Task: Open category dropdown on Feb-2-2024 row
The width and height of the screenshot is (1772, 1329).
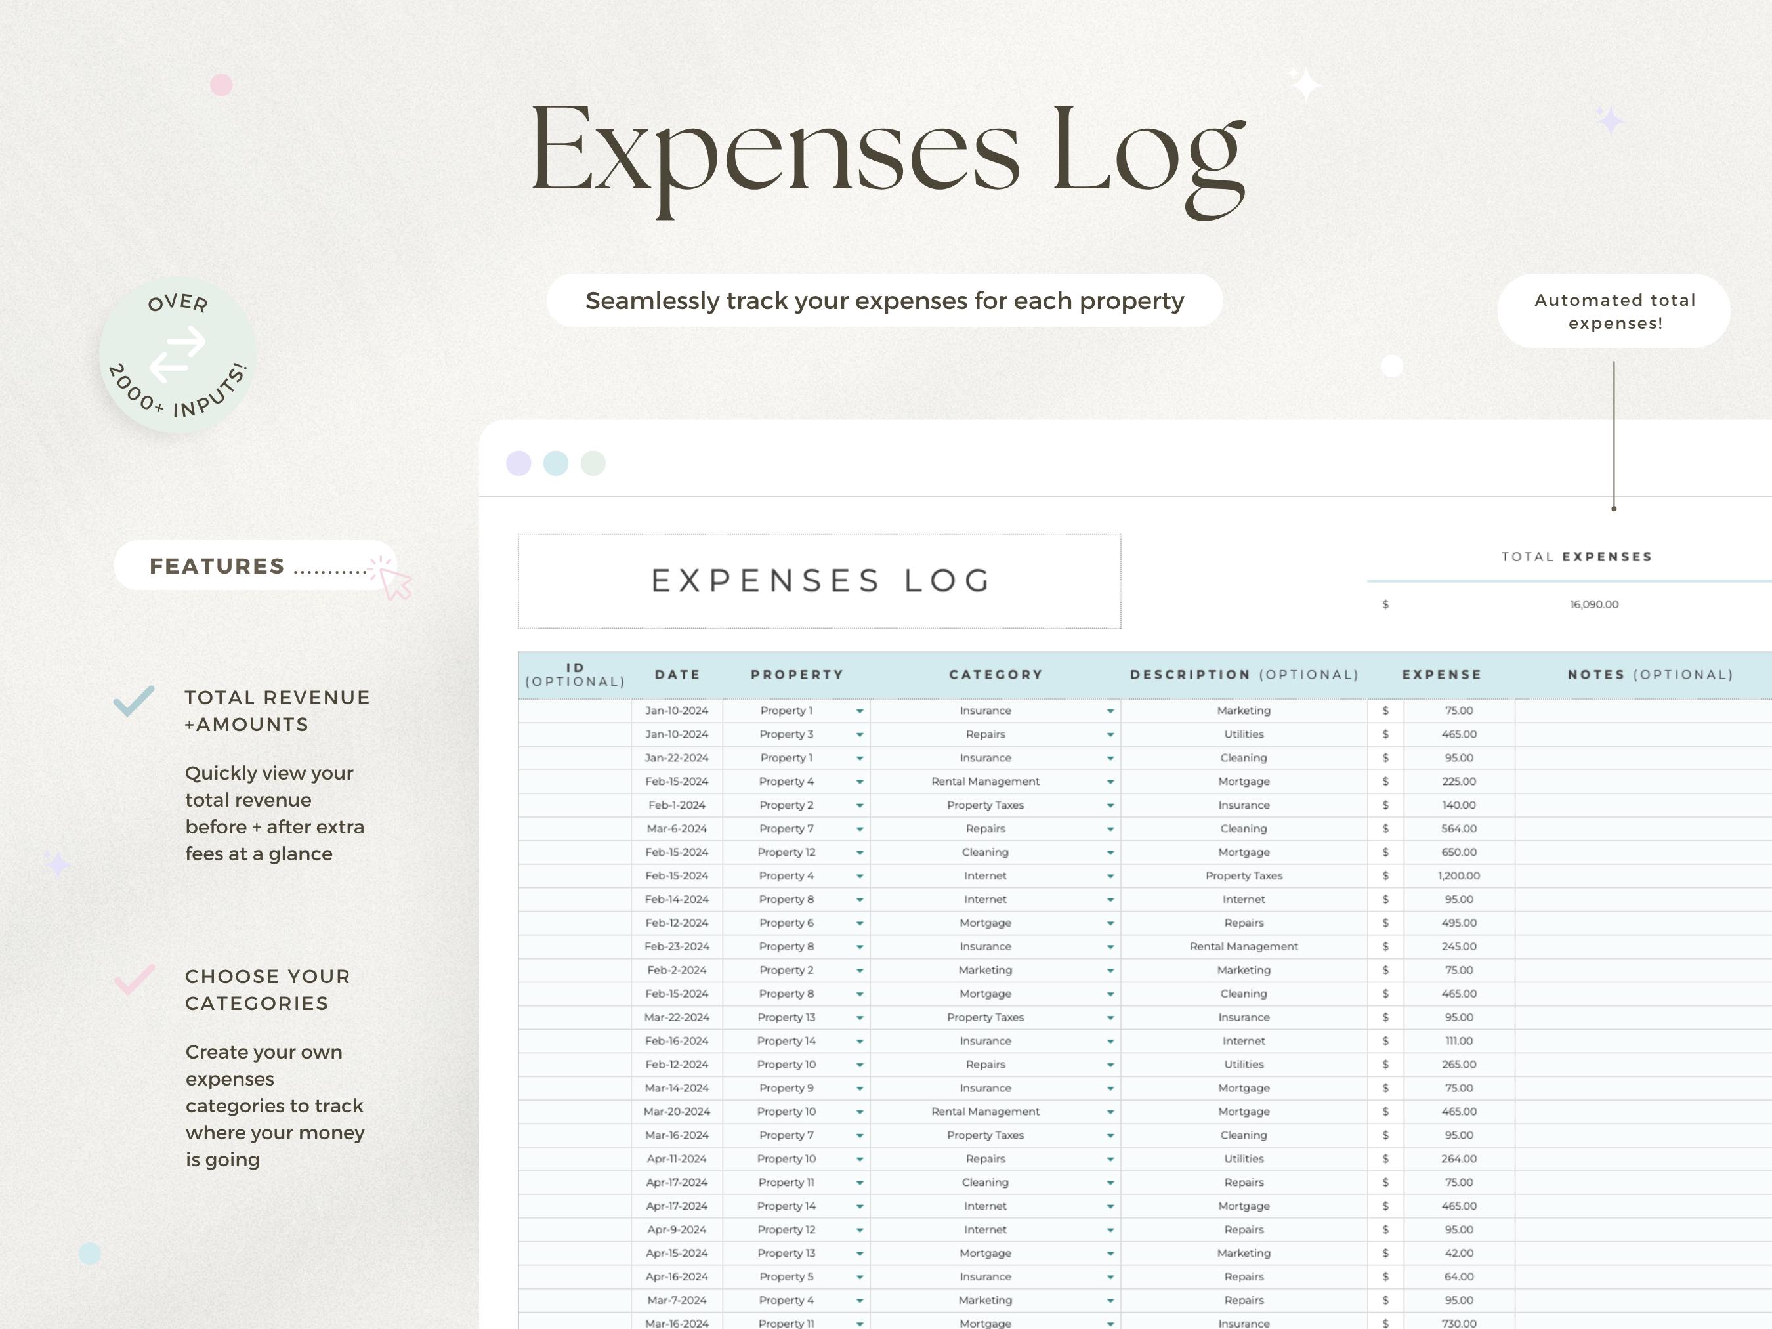Action: [x=1110, y=970]
